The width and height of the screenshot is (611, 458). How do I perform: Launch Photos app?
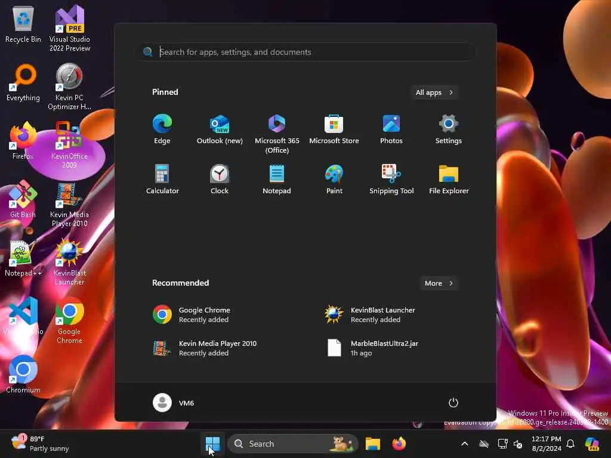tap(391, 129)
